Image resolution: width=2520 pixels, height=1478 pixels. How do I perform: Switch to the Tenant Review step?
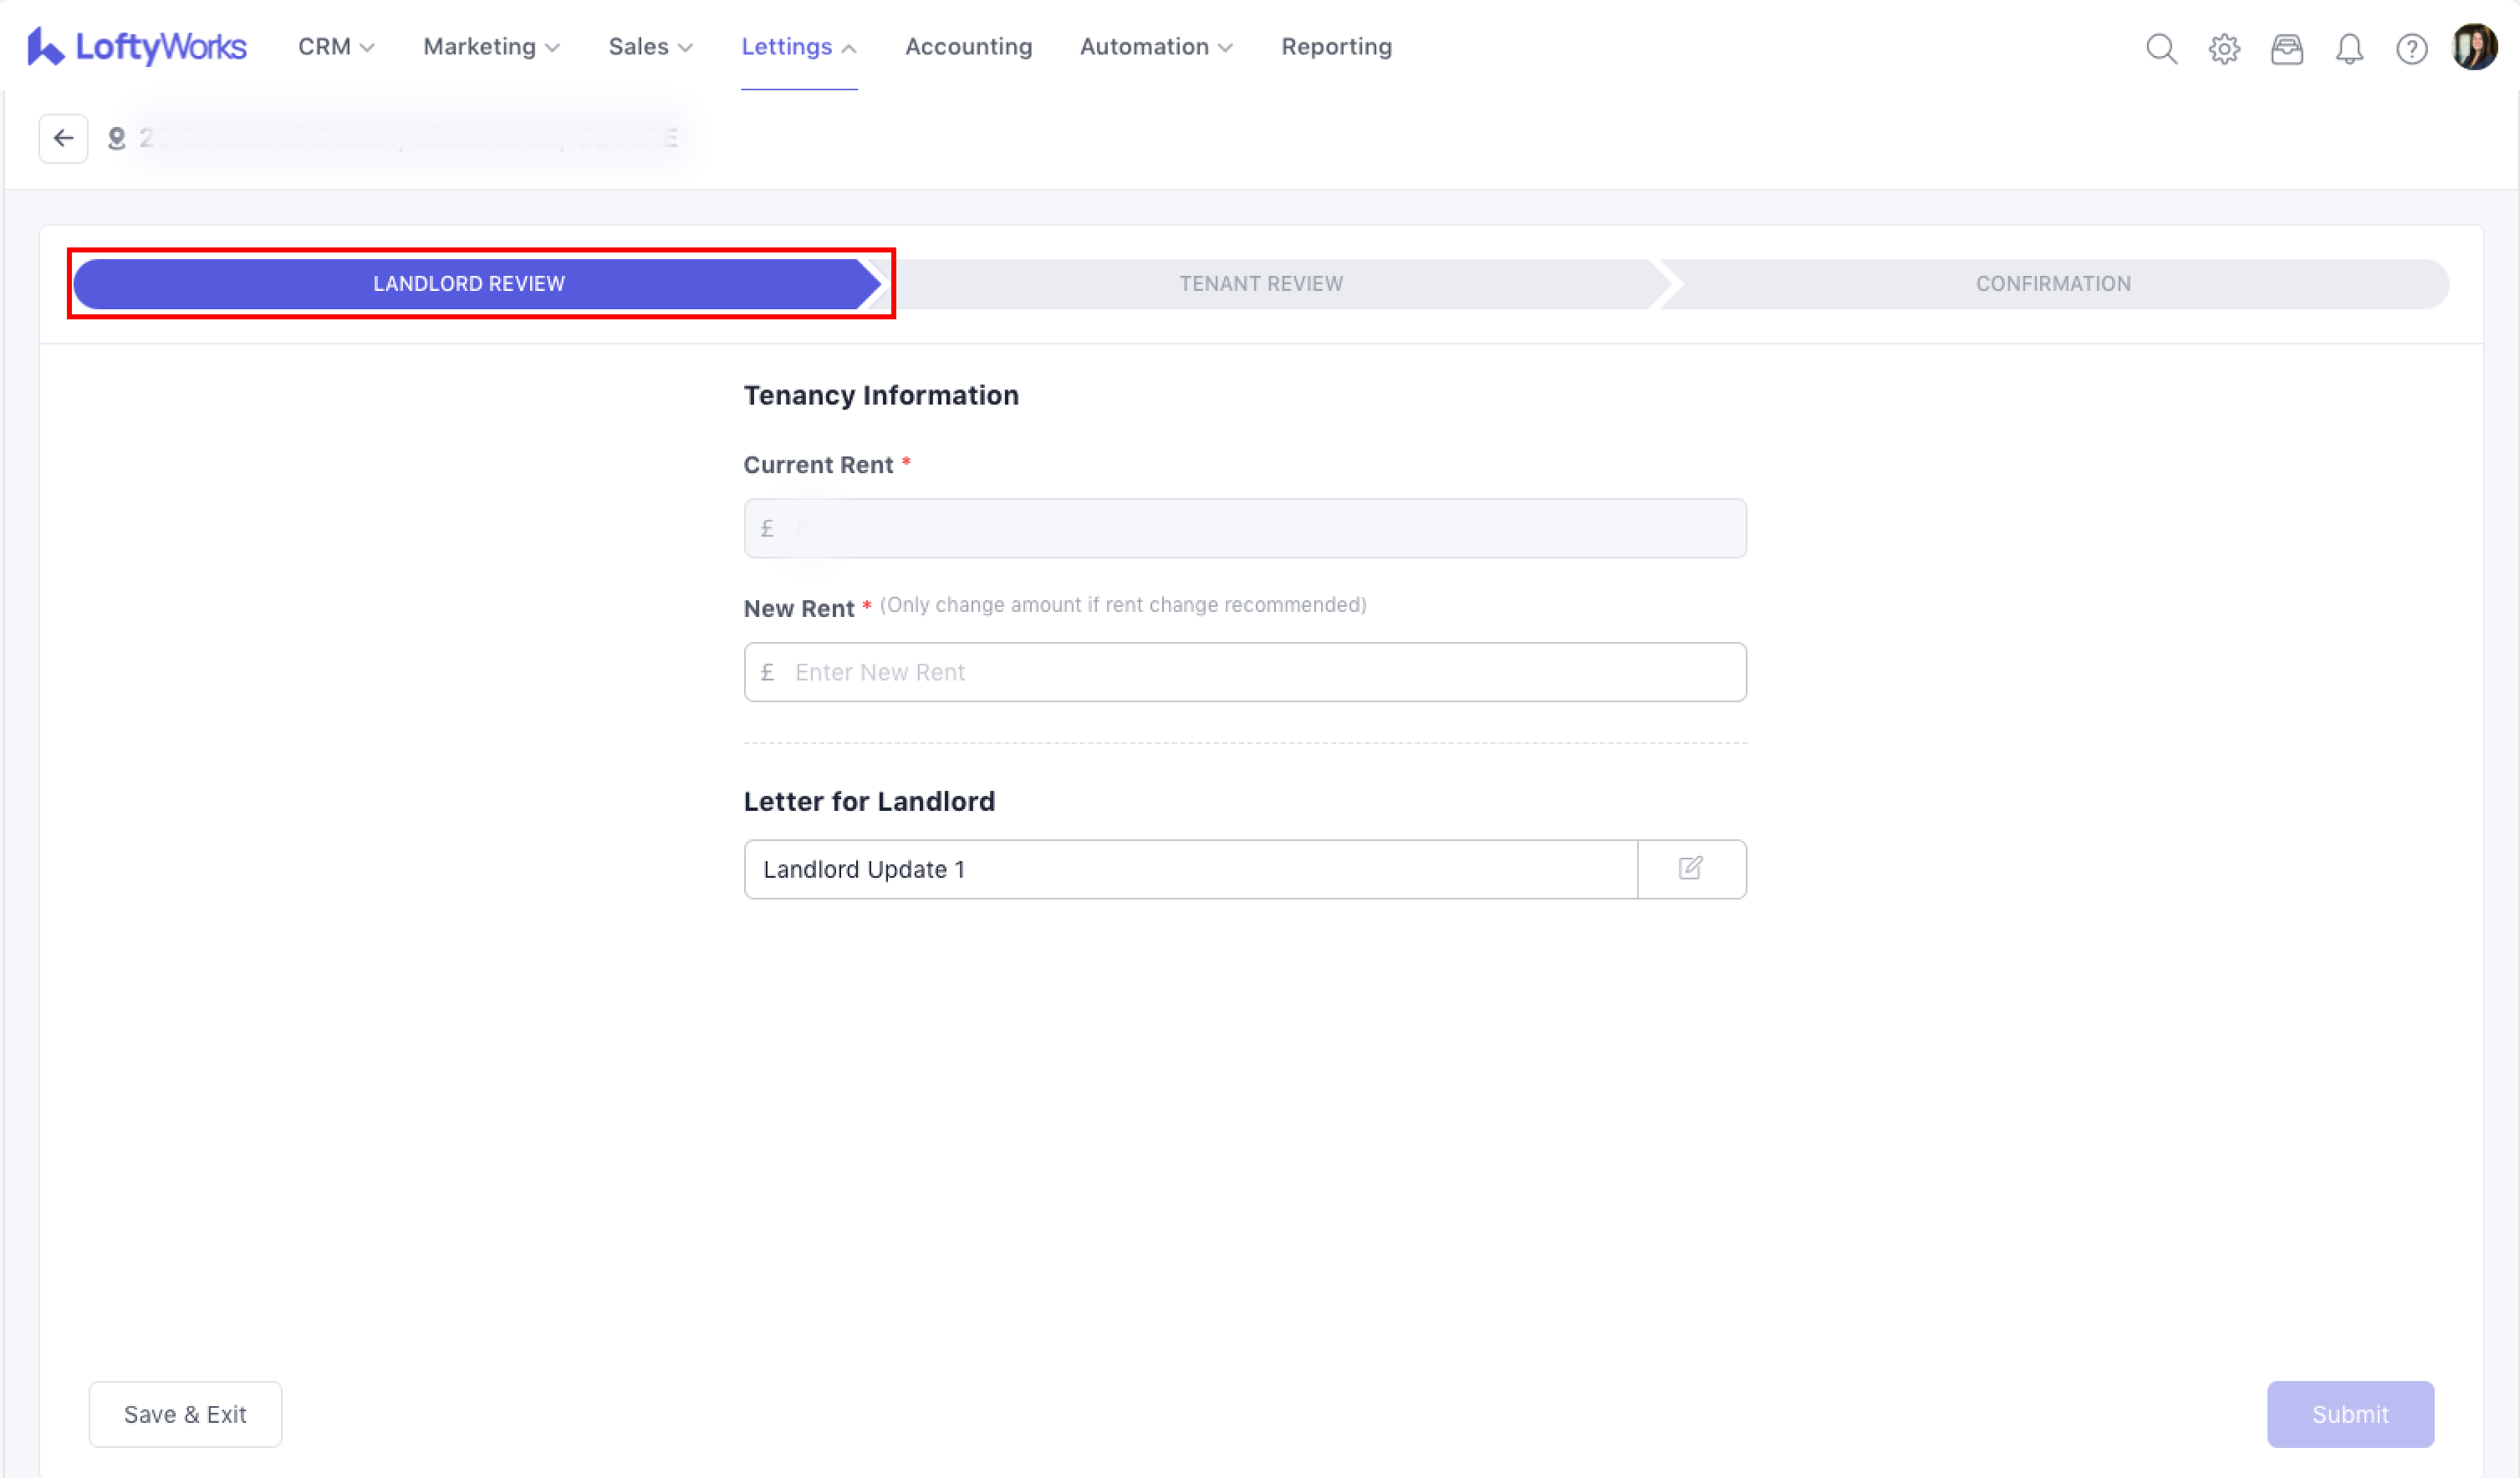tap(1260, 284)
